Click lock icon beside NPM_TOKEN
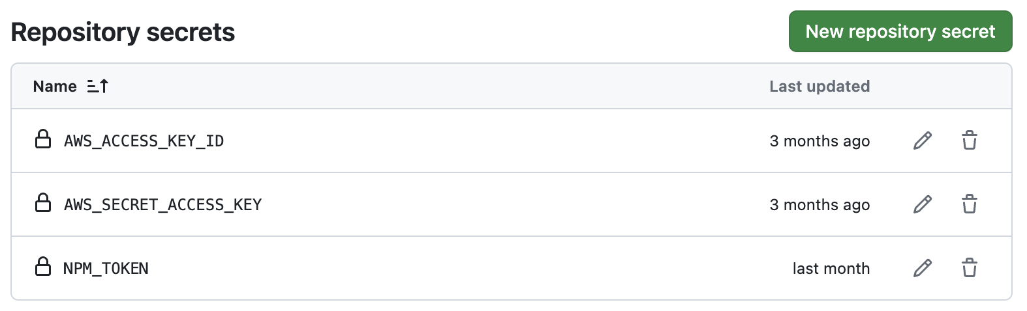Viewport: 1027px width, 311px height. coord(43,267)
